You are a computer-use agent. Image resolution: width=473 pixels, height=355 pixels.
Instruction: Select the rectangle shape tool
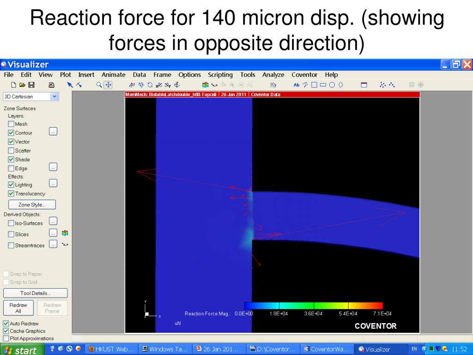pos(323,85)
